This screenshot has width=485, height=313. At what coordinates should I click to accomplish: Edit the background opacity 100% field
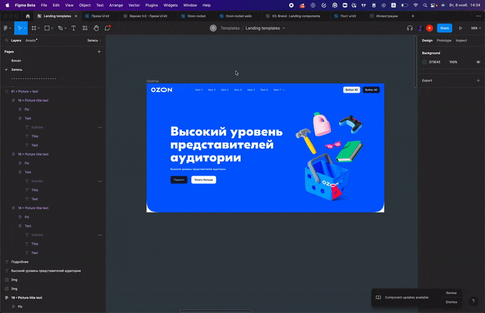453,62
